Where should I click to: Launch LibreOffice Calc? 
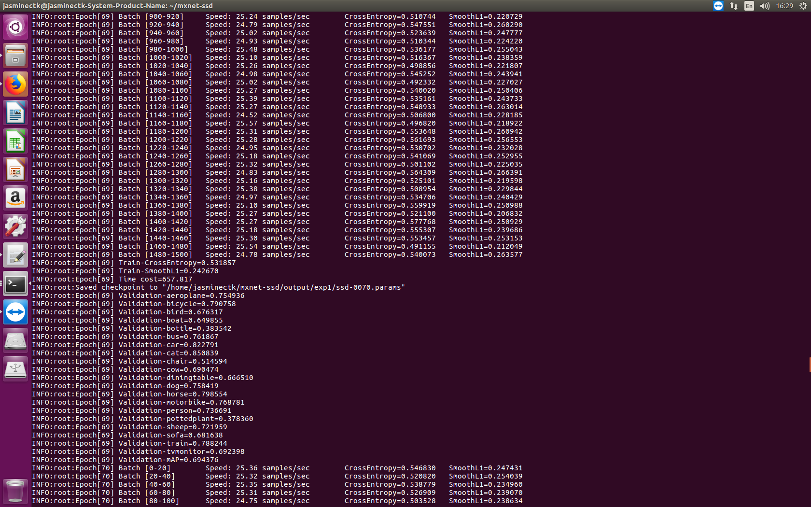tap(15, 141)
